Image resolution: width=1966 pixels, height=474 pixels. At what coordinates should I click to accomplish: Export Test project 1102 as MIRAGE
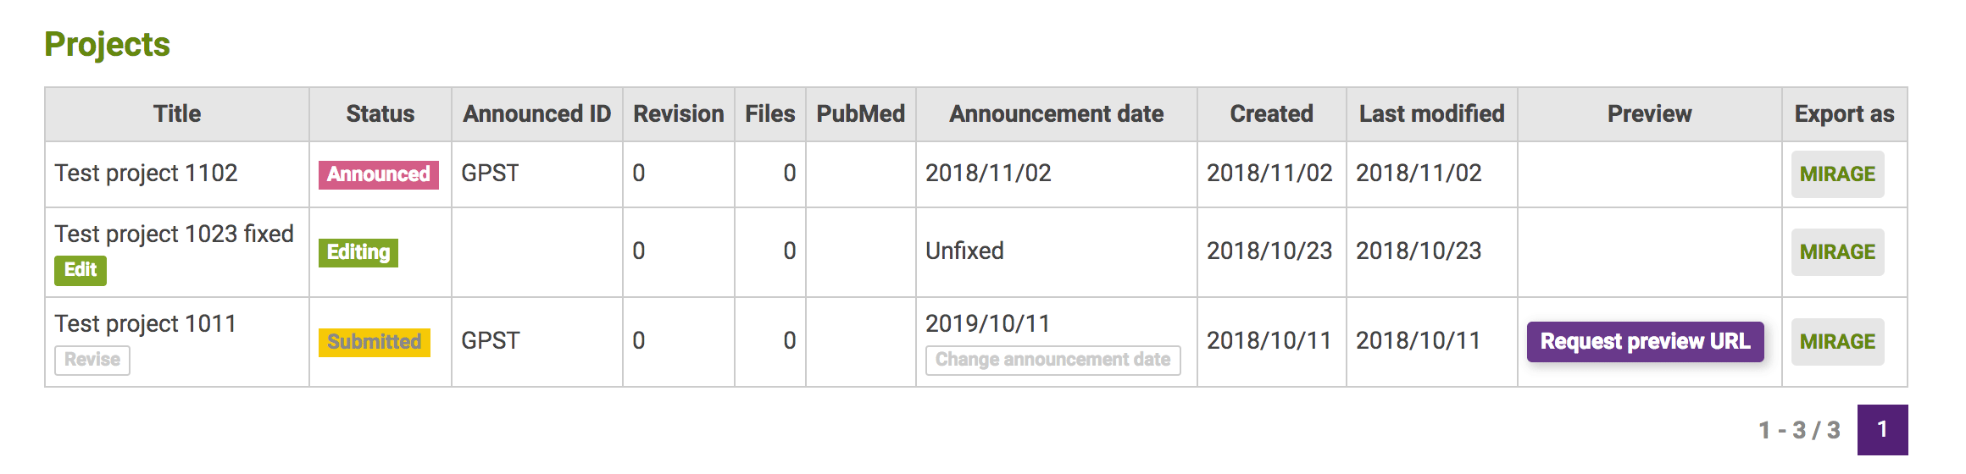pyautogui.click(x=1837, y=174)
